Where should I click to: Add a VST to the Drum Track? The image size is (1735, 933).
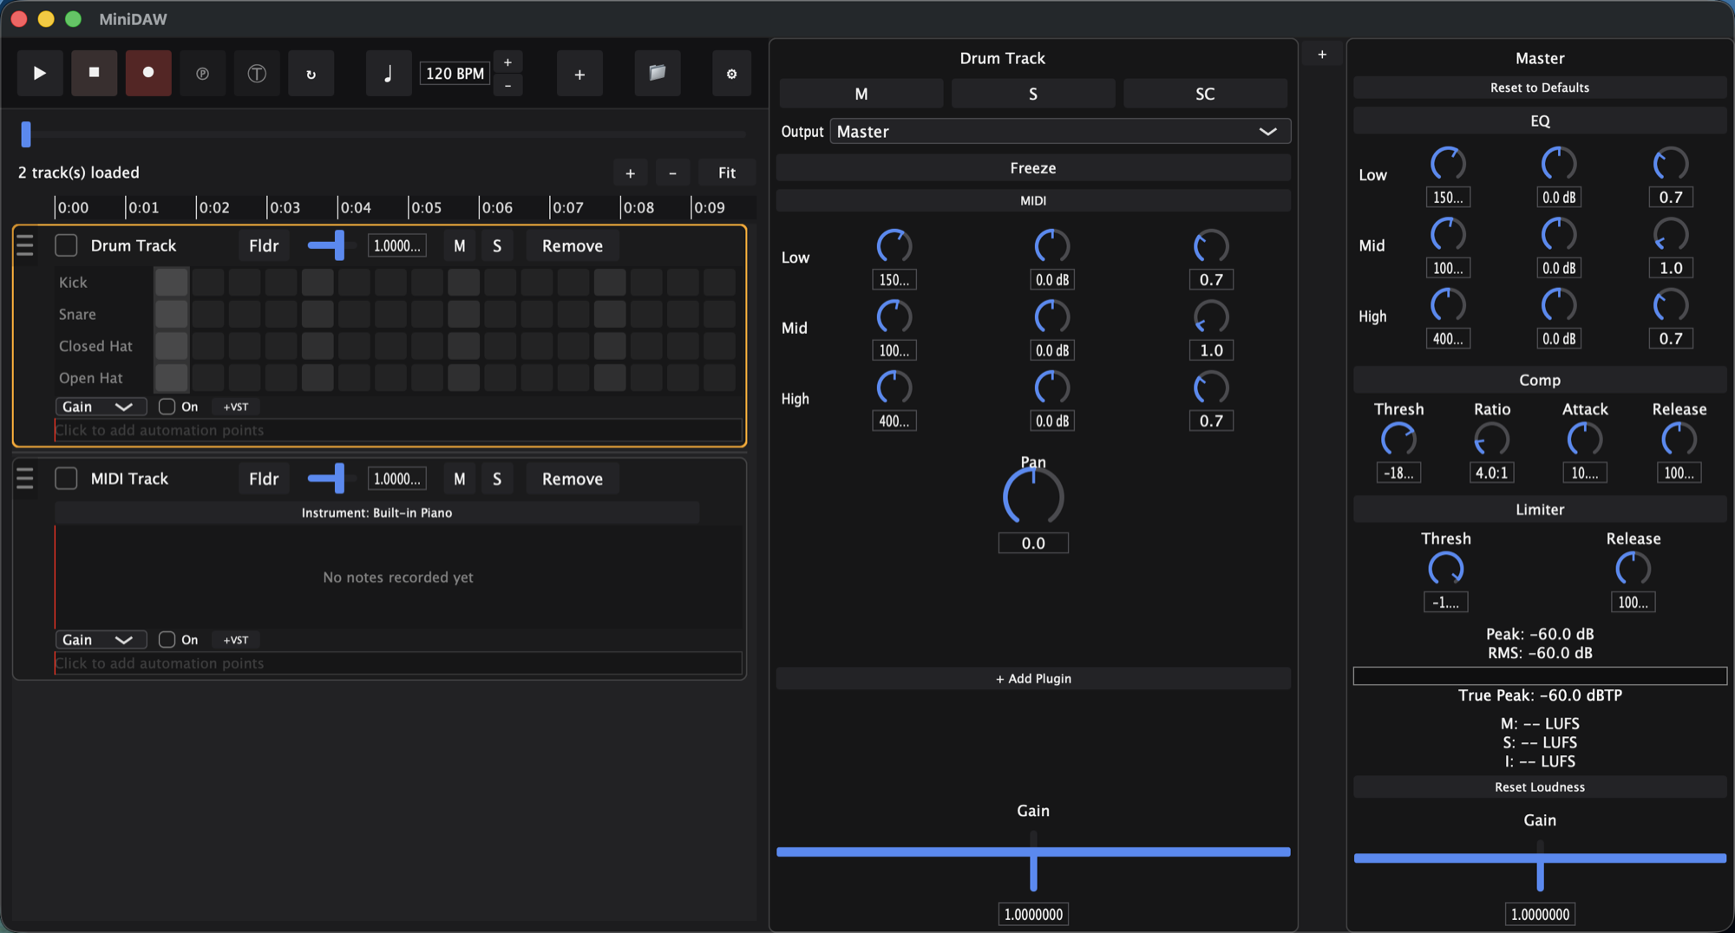[x=236, y=407]
